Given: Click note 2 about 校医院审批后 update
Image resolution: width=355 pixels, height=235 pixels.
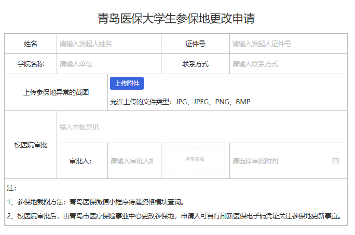Looking at the screenshot, I should click(x=175, y=216).
